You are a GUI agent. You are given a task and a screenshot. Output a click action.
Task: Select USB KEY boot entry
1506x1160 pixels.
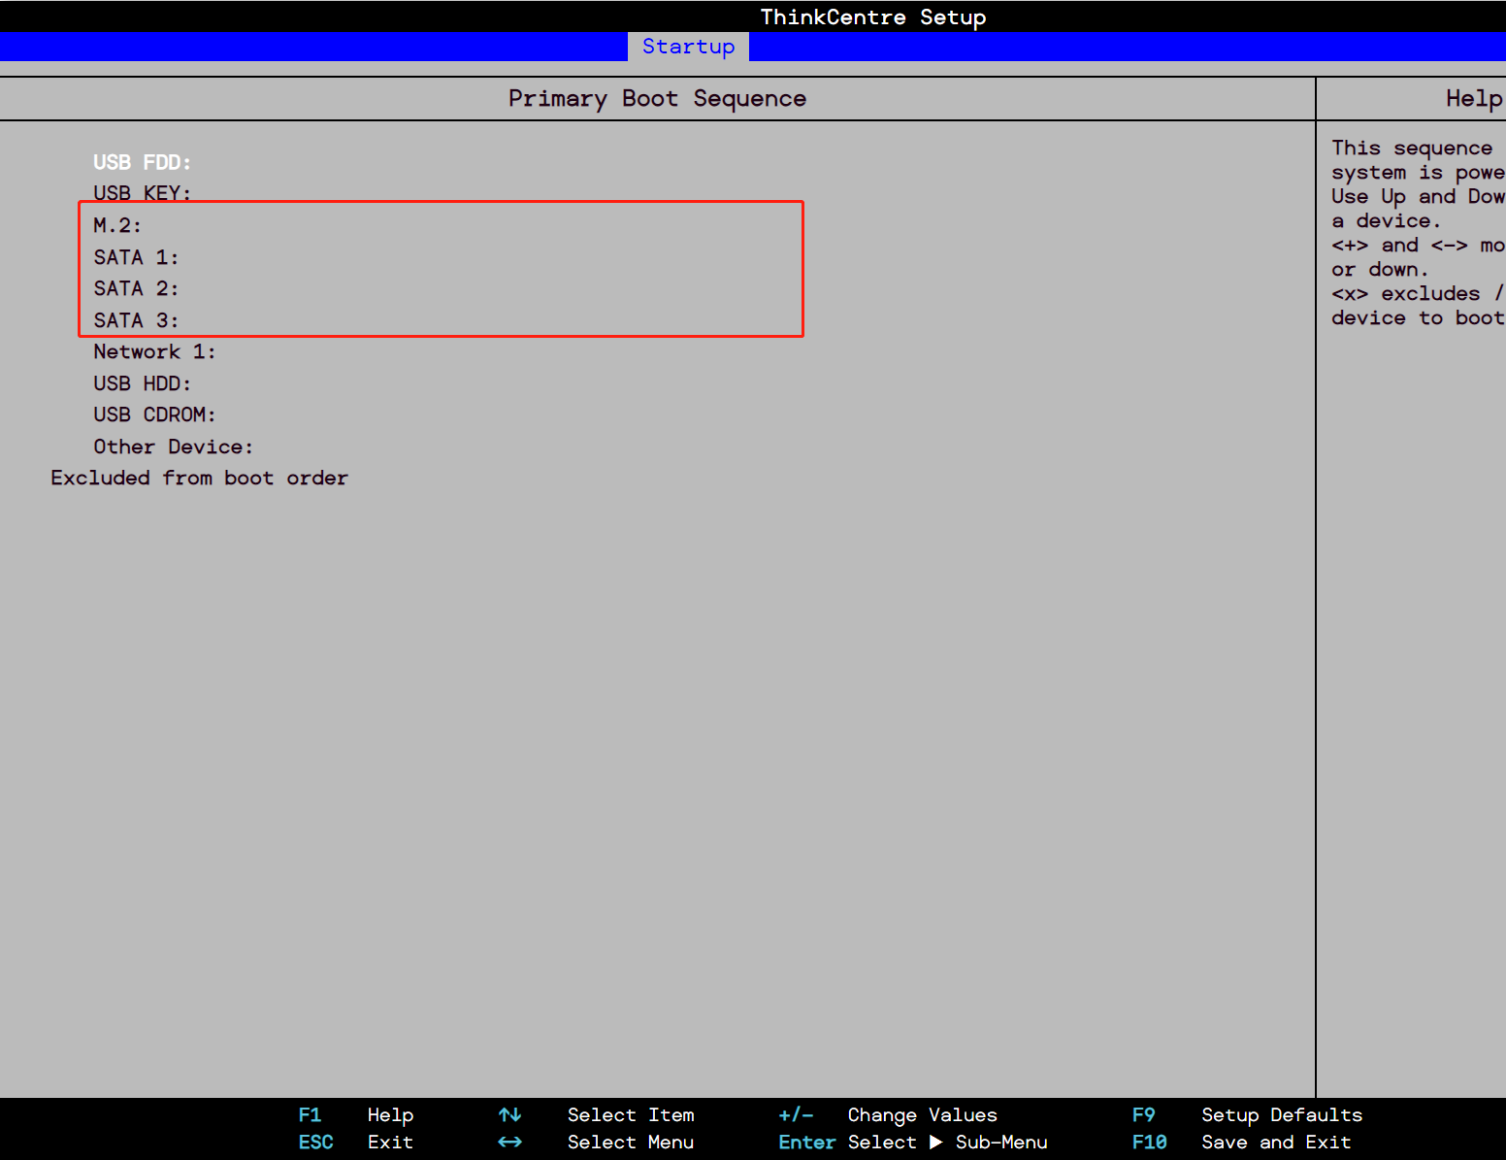(142, 192)
